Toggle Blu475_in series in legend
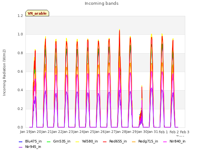The height and width of the screenshot is (153, 204). 30,141
